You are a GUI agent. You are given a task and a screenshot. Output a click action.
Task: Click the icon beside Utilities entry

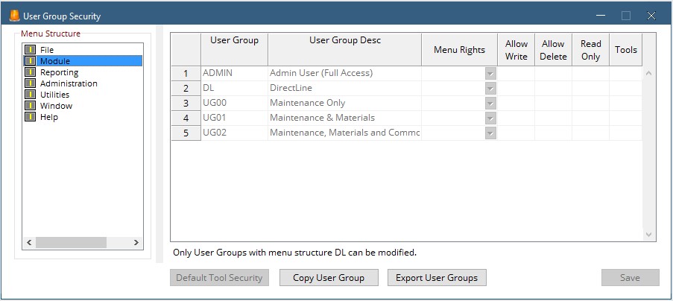30,95
